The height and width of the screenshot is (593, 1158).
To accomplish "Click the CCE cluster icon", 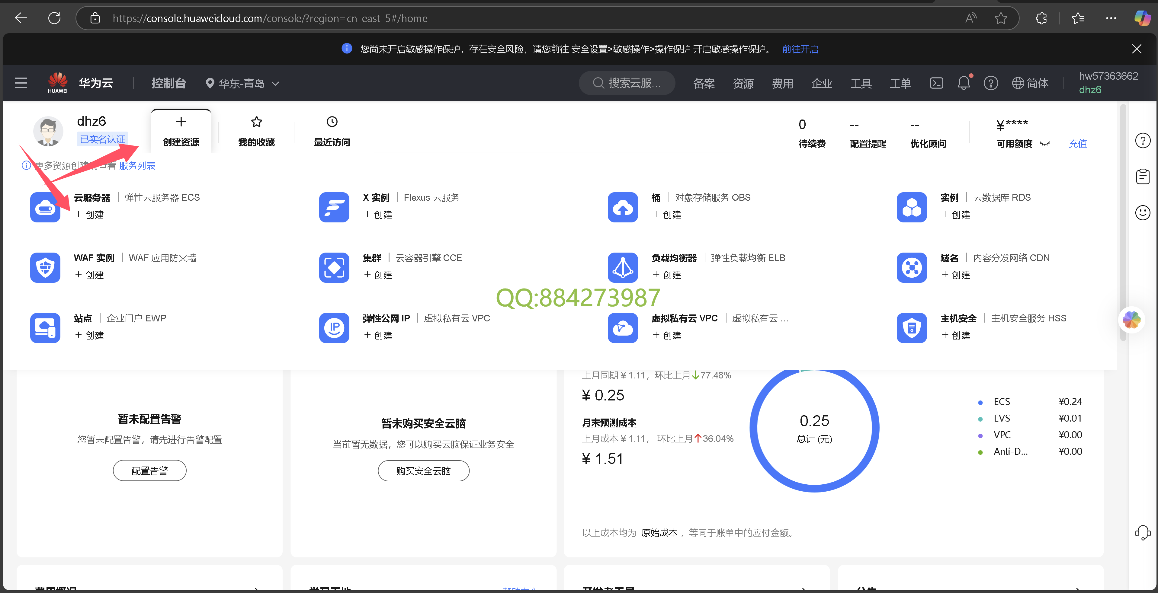I will click(334, 267).
